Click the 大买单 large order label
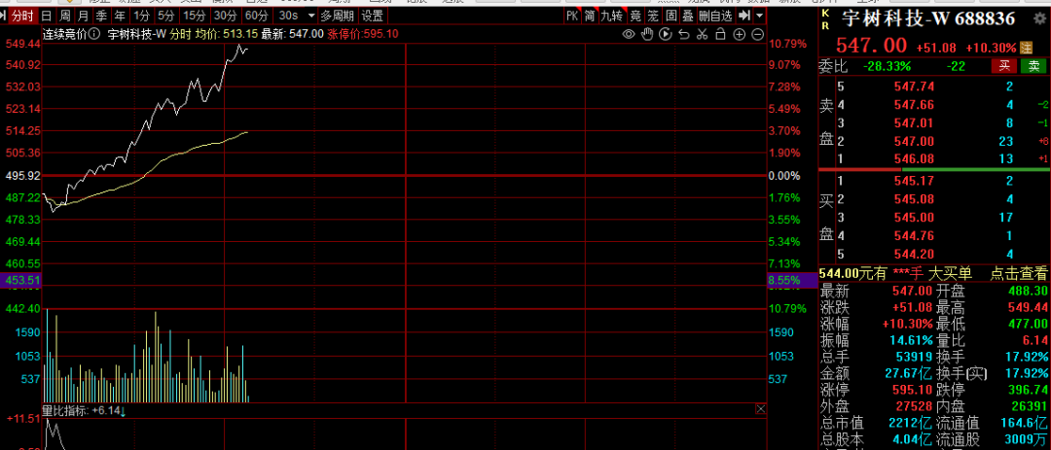1051x450 pixels. (x=950, y=273)
